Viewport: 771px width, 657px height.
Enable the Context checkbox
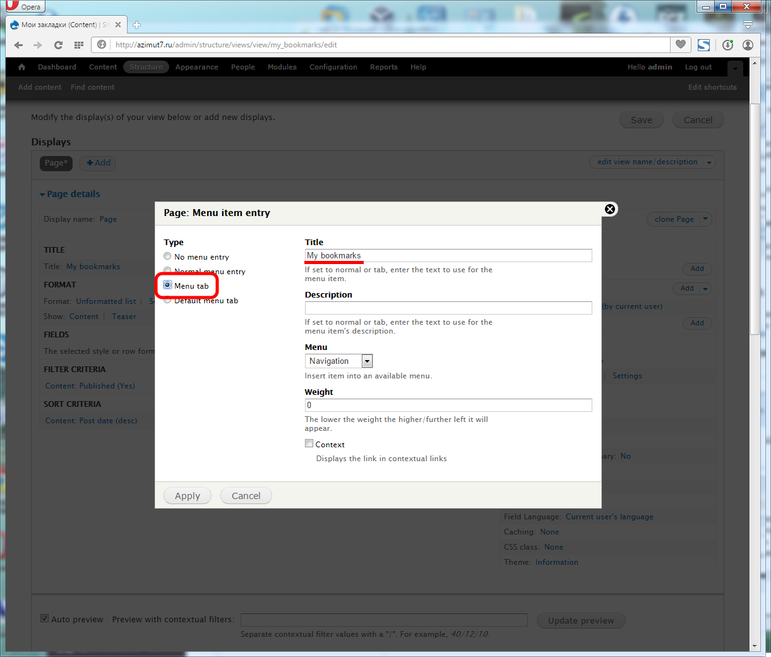309,443
